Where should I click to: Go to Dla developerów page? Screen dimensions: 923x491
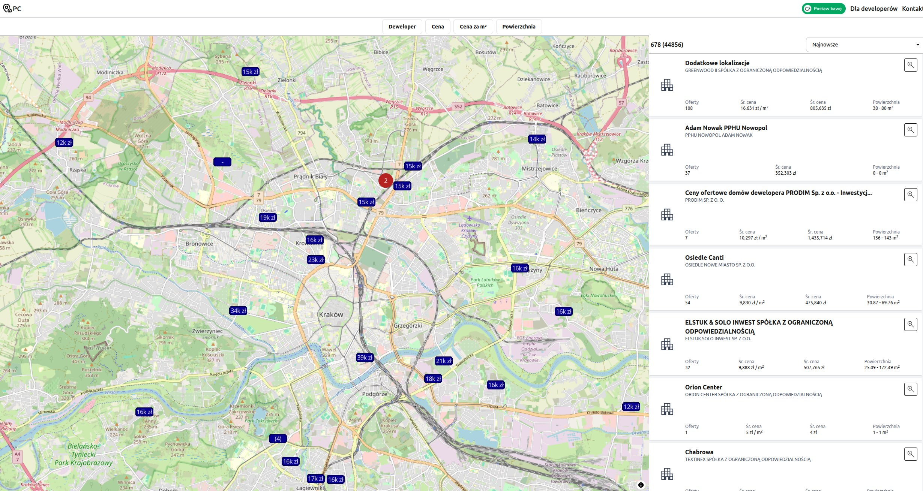pos(873,9)
